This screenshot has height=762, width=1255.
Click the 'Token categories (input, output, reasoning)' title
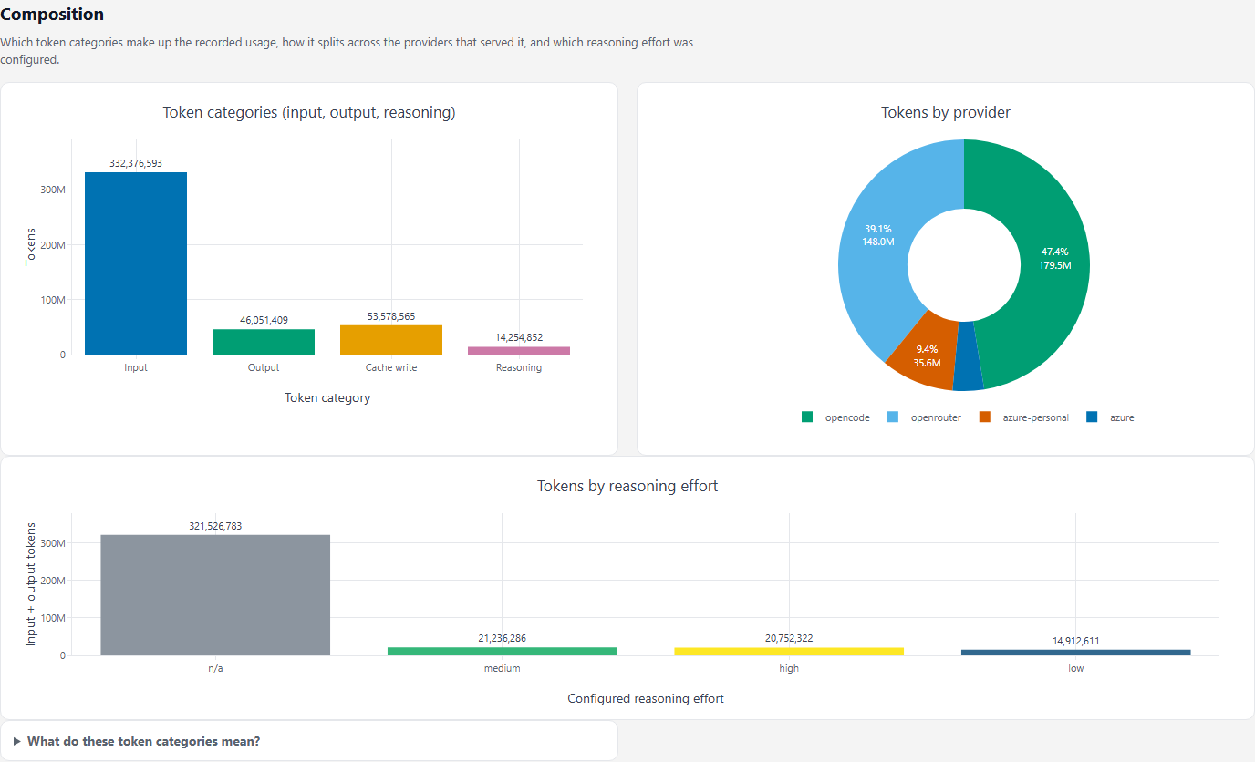(x=309, y=112)
